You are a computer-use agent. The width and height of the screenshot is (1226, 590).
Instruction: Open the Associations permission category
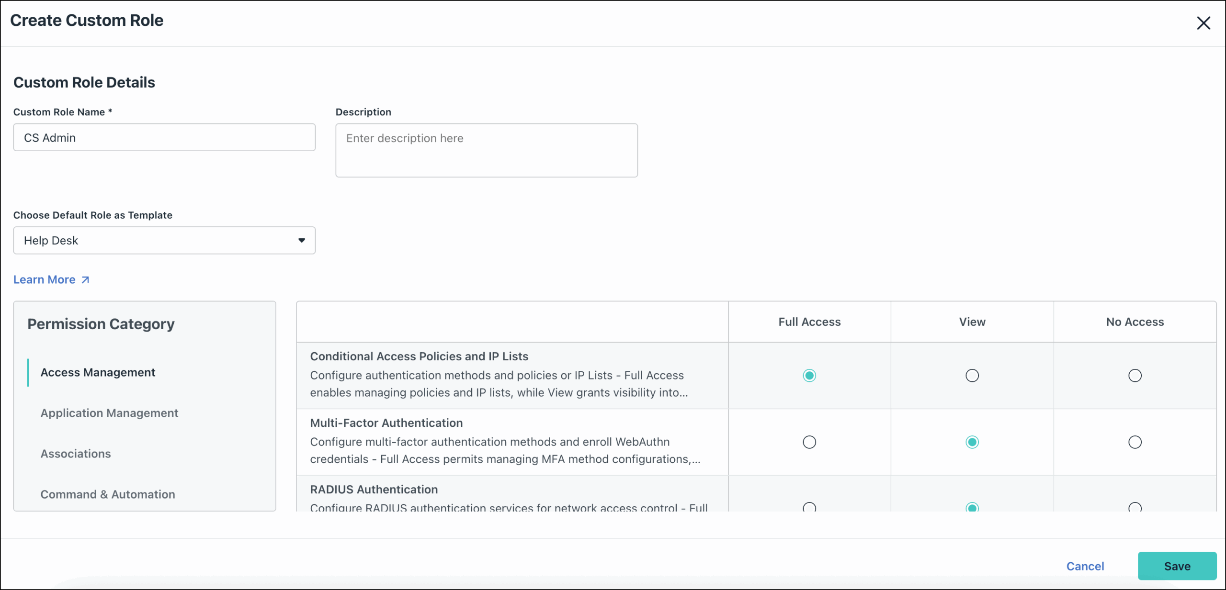pos(75,454)
